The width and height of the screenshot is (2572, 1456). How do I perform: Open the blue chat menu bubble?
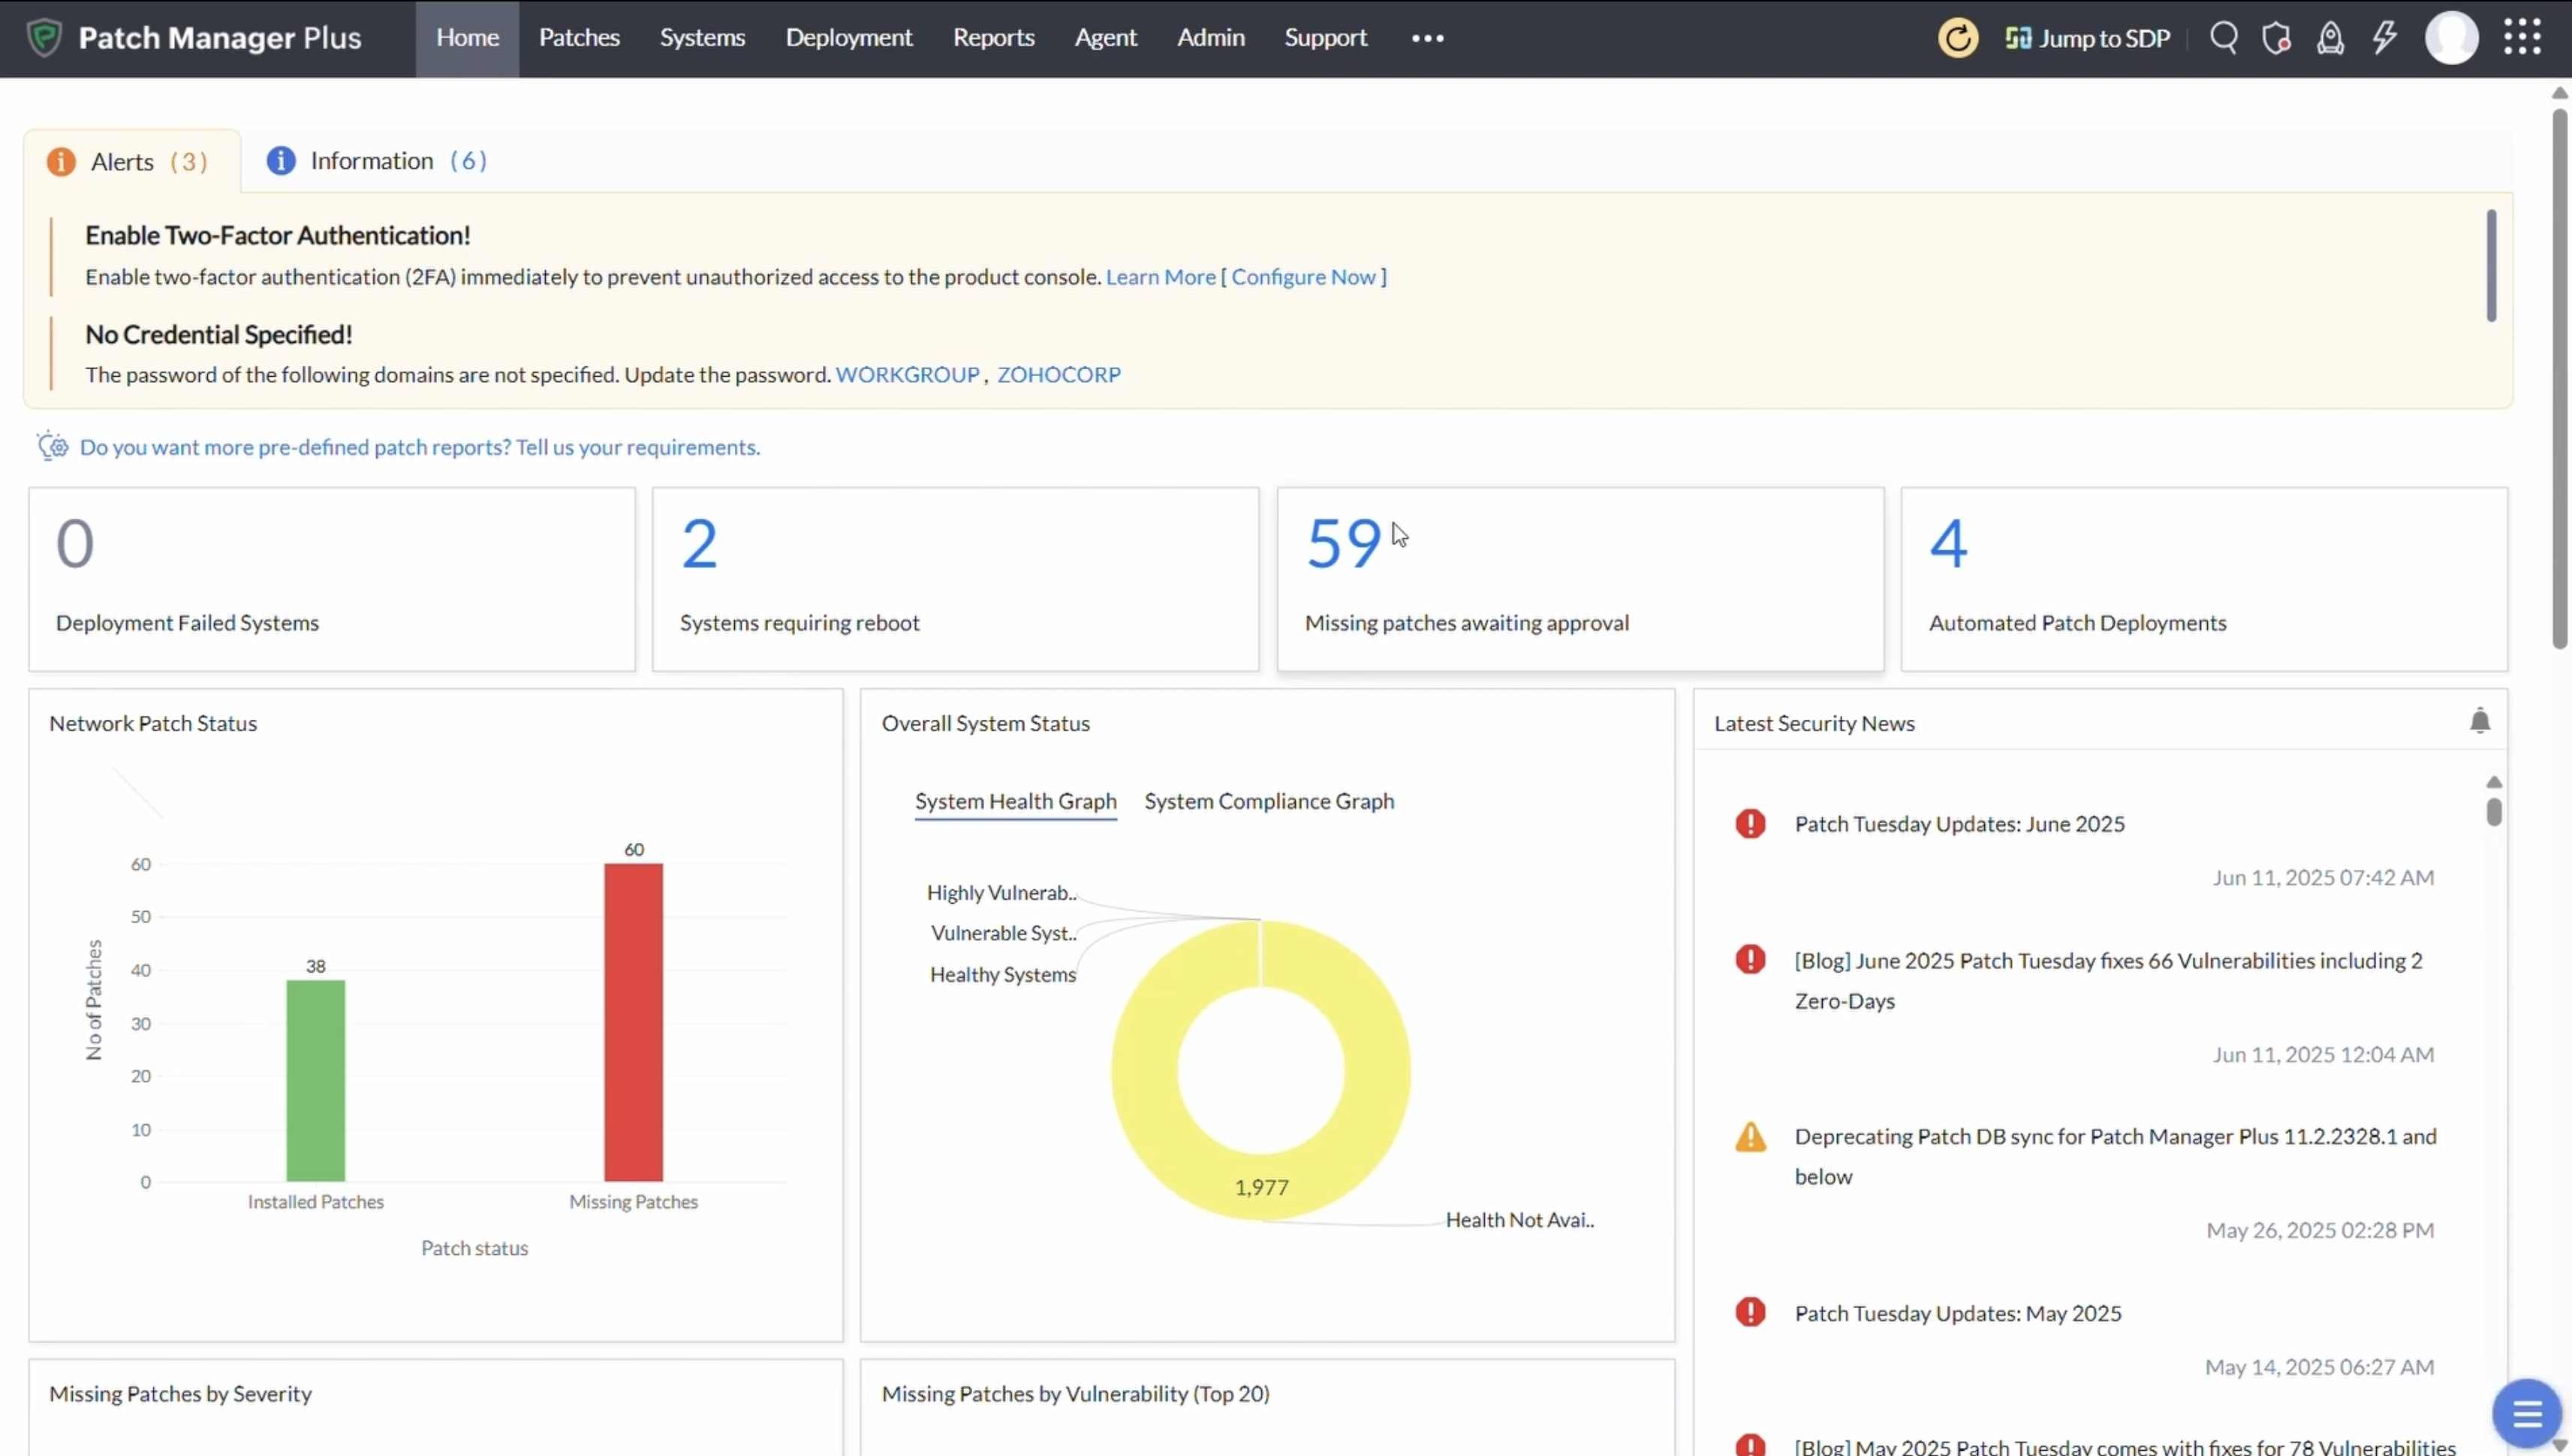point(2526,1413)
